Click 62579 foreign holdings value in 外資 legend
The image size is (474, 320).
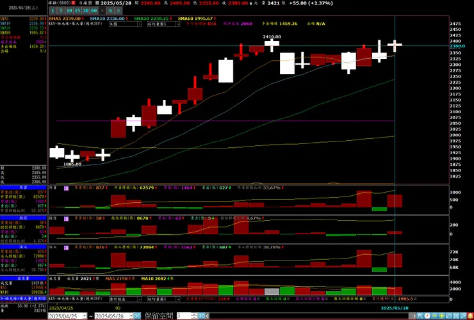pos(148,188)
